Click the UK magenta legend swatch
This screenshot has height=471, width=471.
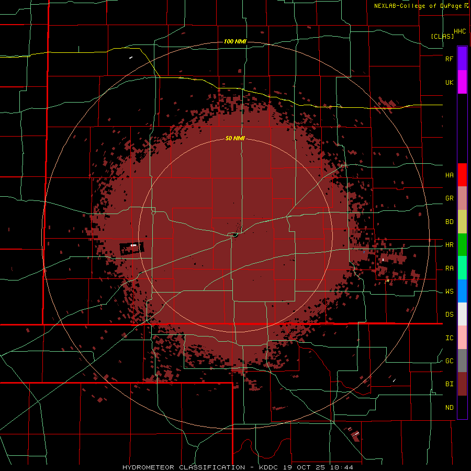[462, 82]
